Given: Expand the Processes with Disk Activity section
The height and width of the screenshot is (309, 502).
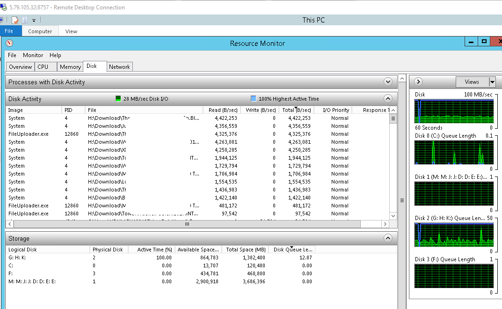Looking at the screenshot, I should pyautogui.click(x=387, y=82).
